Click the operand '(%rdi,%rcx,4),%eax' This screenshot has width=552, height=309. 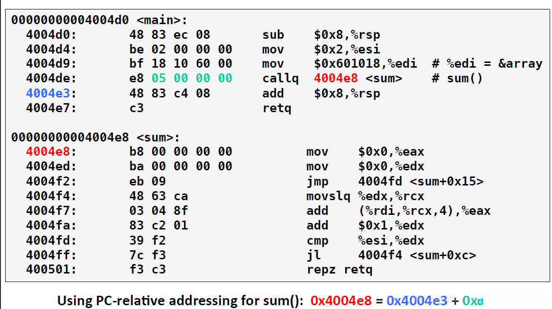[424, 211]
